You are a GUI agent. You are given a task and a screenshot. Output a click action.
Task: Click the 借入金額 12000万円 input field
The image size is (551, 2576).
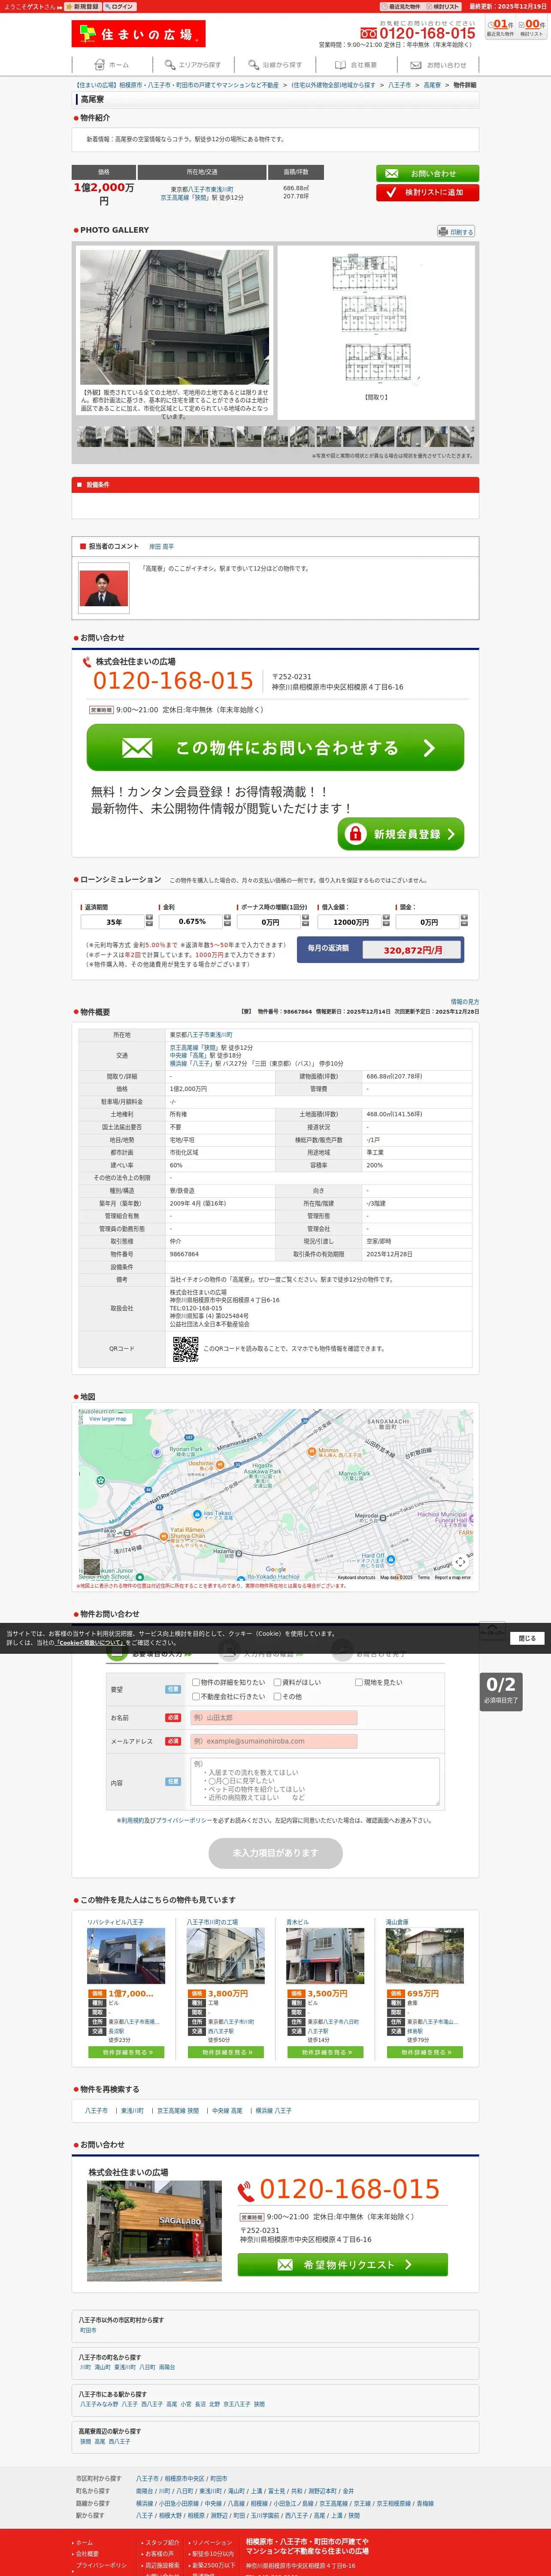351,922
